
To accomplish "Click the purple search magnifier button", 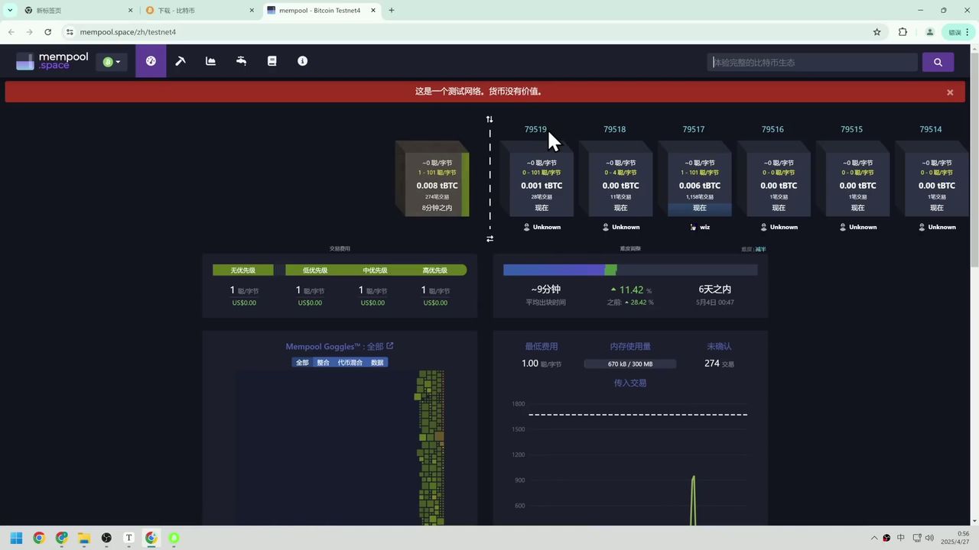I will (x=938, y=62).
